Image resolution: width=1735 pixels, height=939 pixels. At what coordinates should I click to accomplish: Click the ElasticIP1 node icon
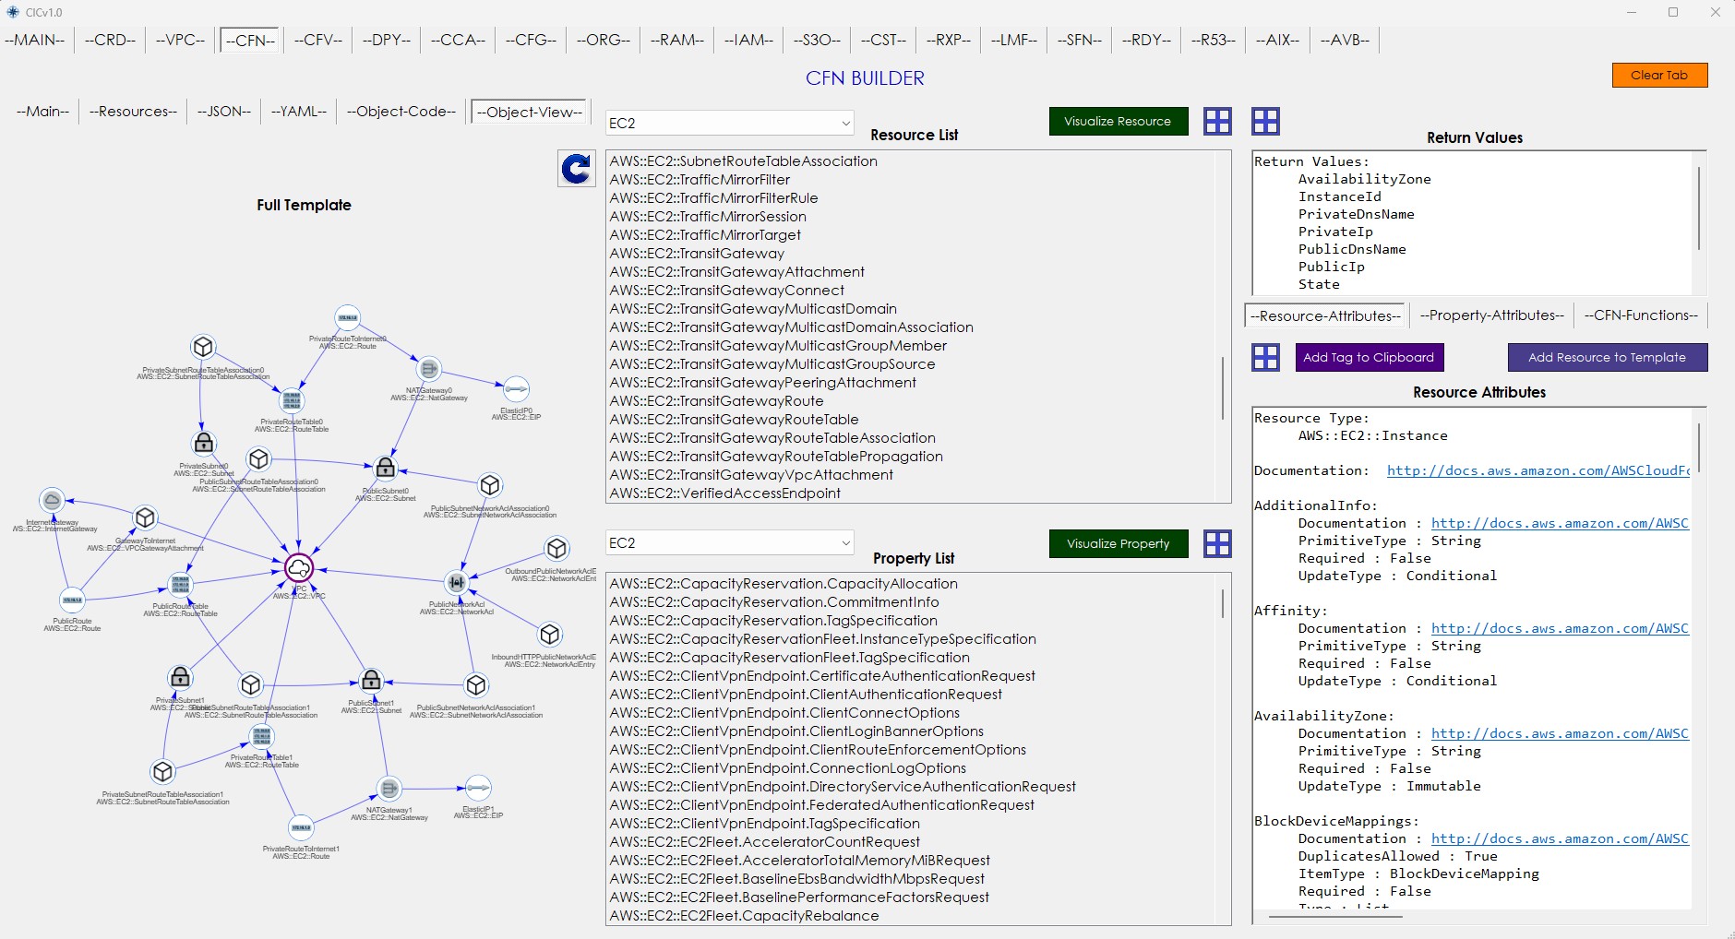[x=478, y=788]
